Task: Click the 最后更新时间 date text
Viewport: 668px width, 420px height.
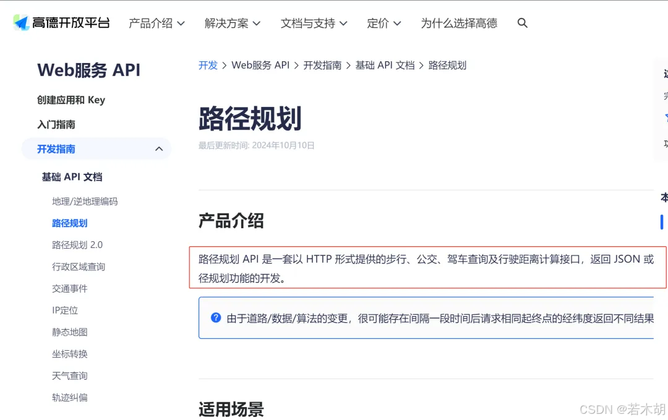Action: click(x=257, y=145)
